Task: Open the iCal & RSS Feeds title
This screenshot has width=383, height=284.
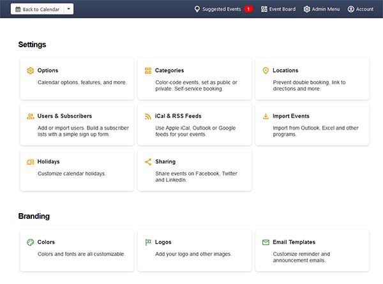Action: point(178,116)
